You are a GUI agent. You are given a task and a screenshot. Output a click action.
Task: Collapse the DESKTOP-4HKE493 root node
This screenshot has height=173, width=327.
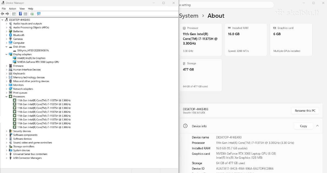coord(2,20)
